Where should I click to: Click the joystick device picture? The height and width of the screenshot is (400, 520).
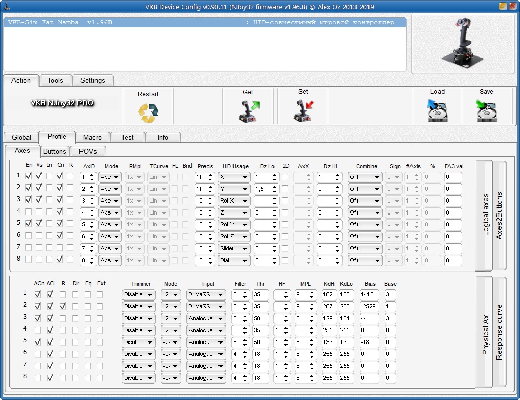point(462,43)
